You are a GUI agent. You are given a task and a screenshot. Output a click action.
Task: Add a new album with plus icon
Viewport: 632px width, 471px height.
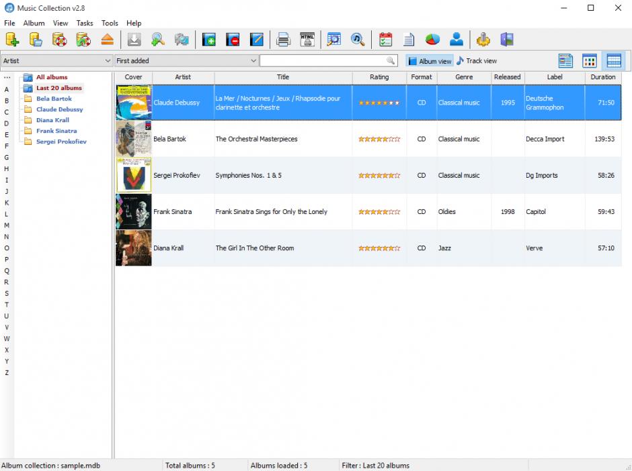click(209, 40)
